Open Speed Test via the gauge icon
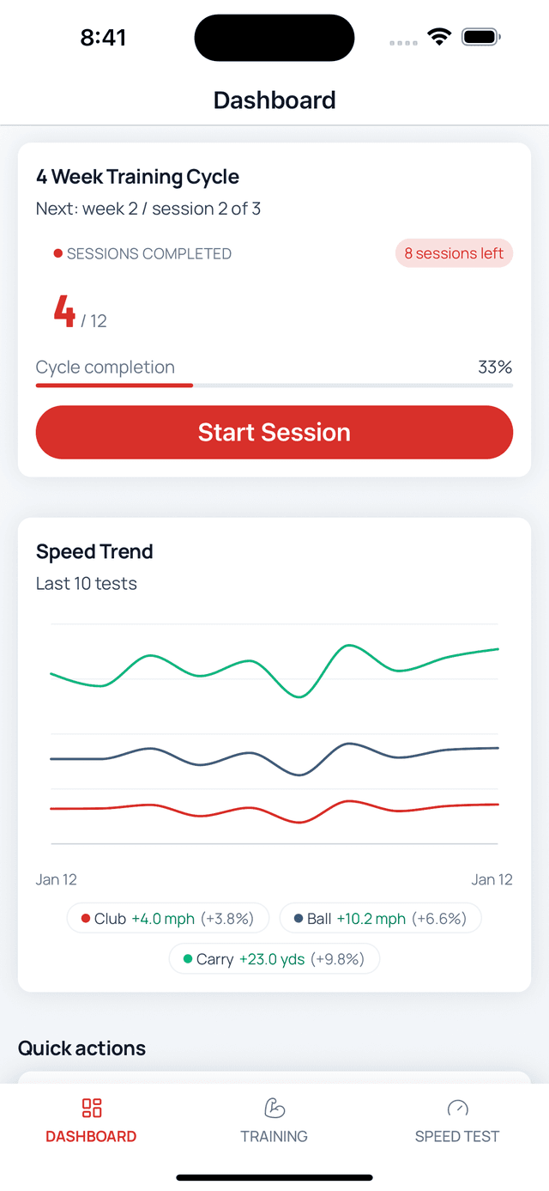Viewport: 549px width, 1191px height. 457,1109
